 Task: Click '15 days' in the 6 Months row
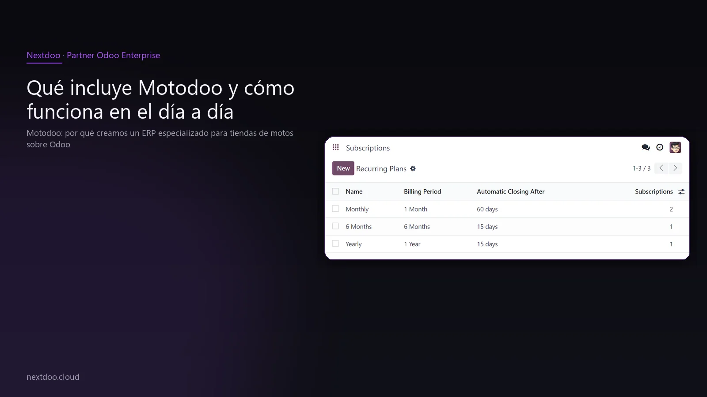(x=487, y=226)
